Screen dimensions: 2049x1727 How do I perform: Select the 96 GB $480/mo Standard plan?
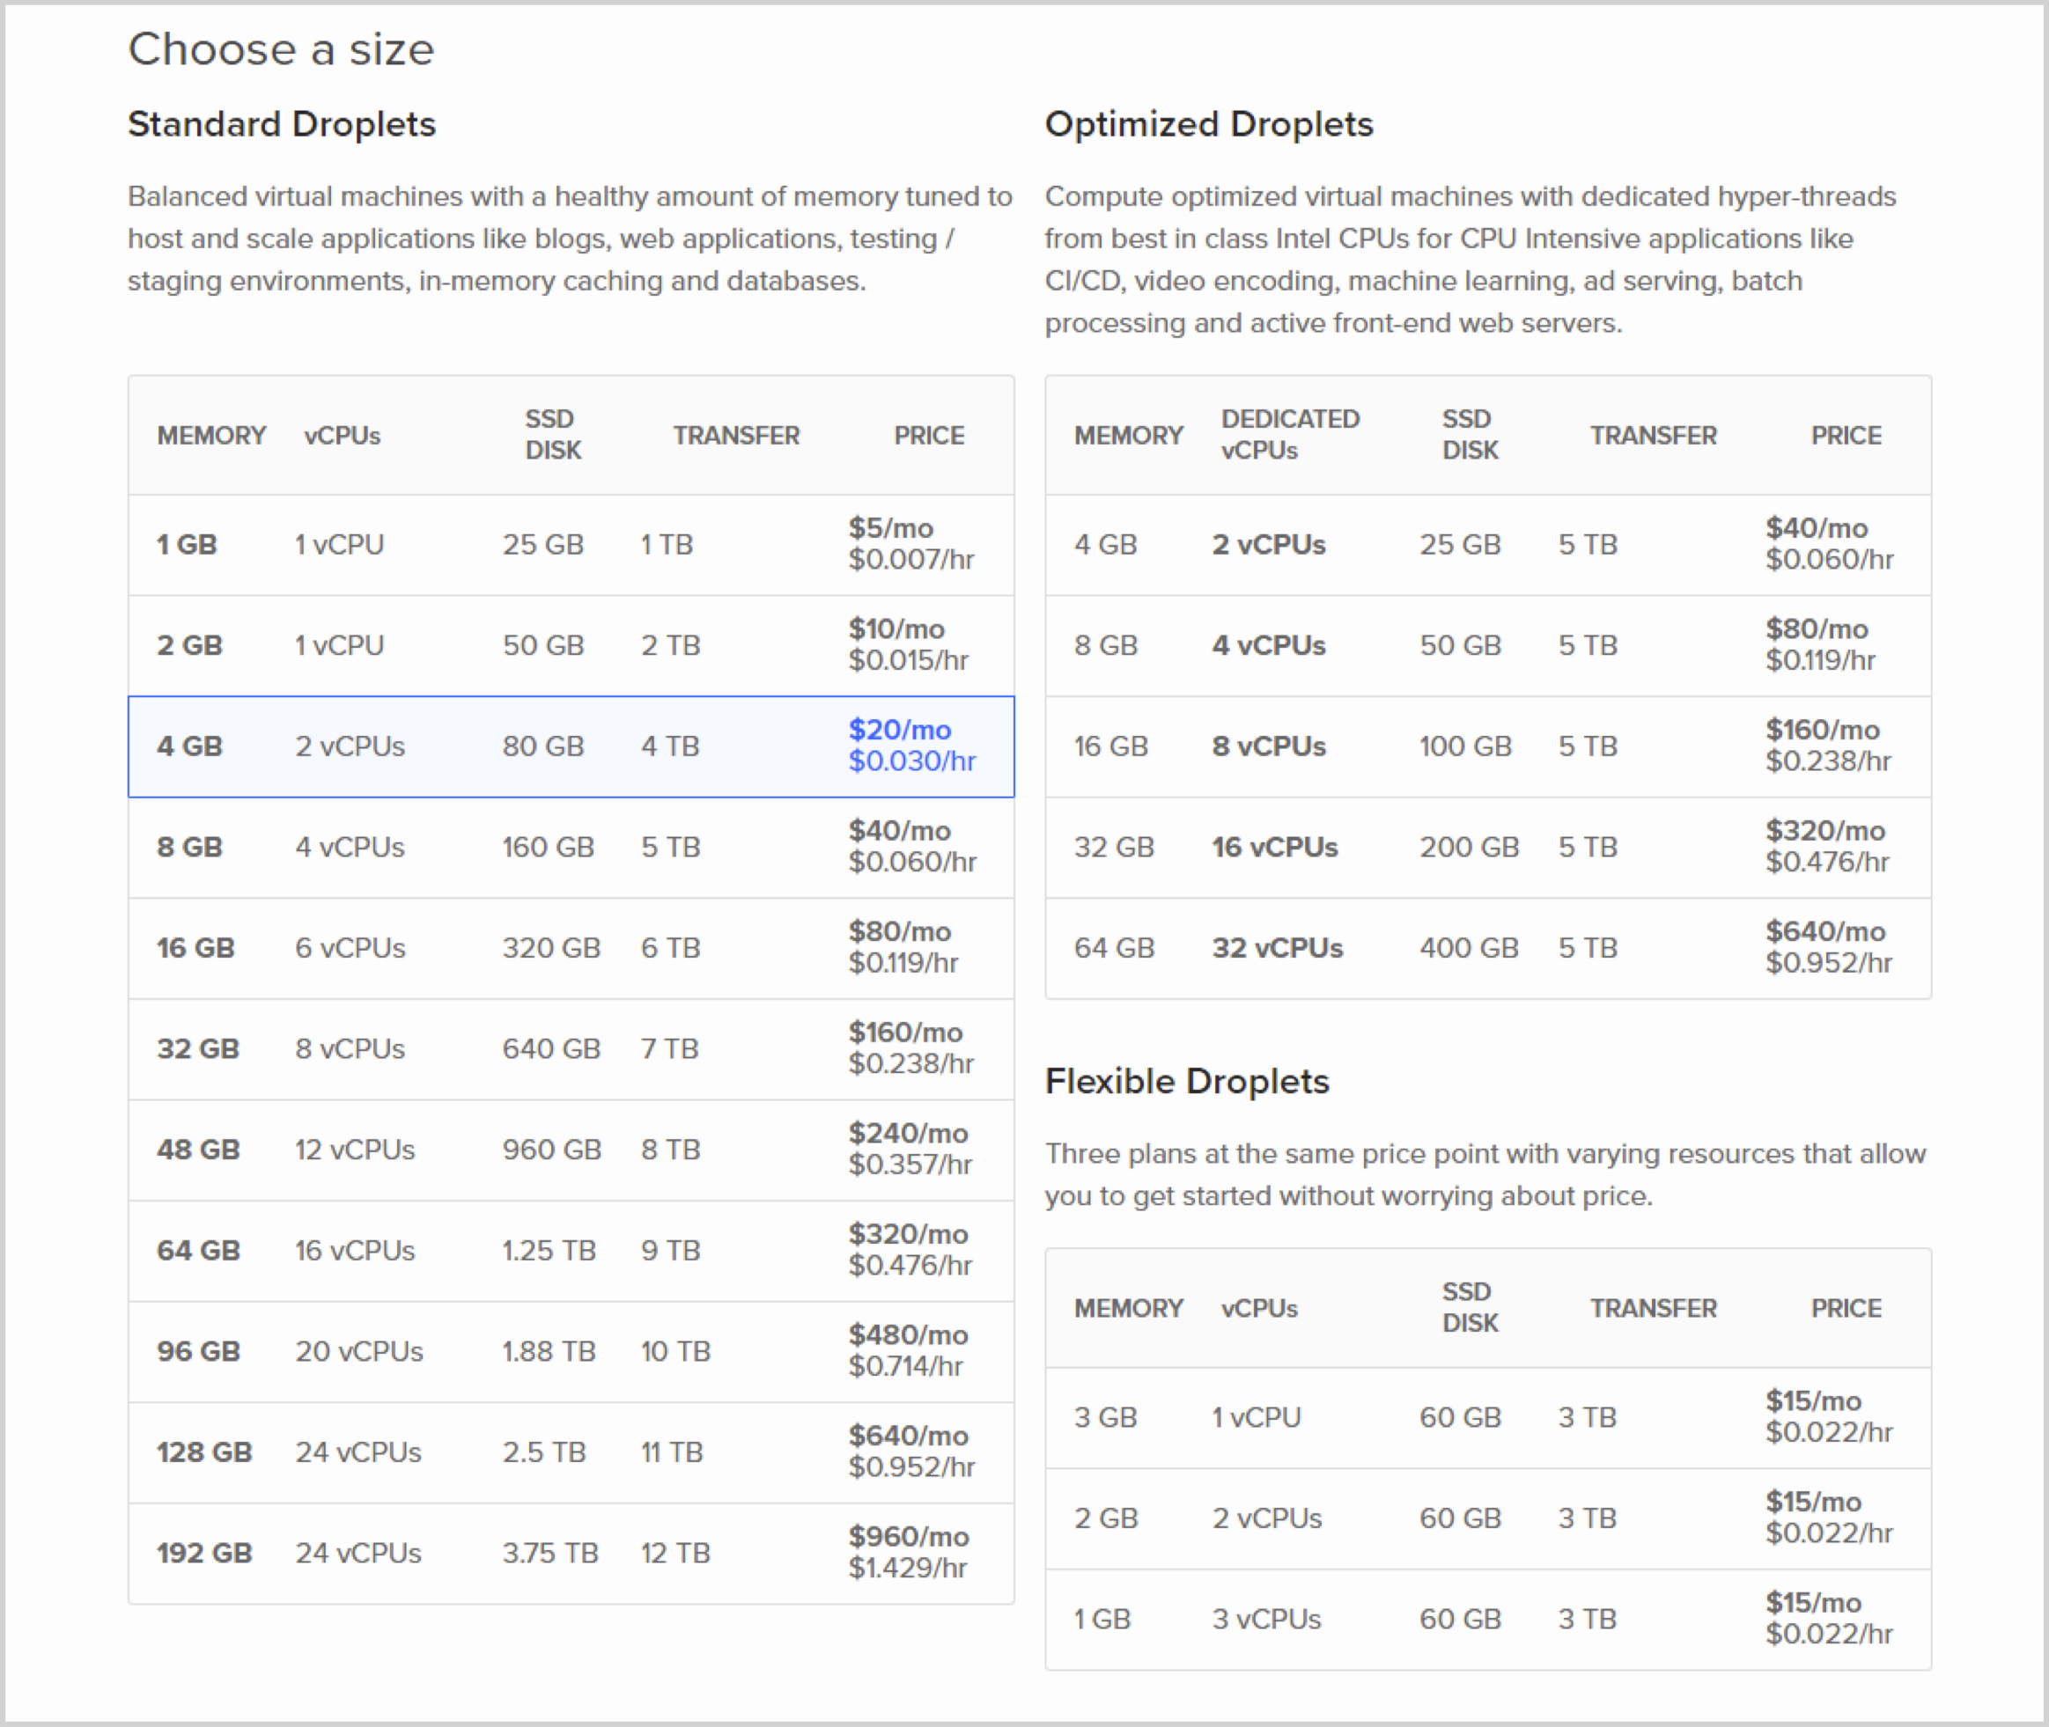click(x=571, y=1351)
